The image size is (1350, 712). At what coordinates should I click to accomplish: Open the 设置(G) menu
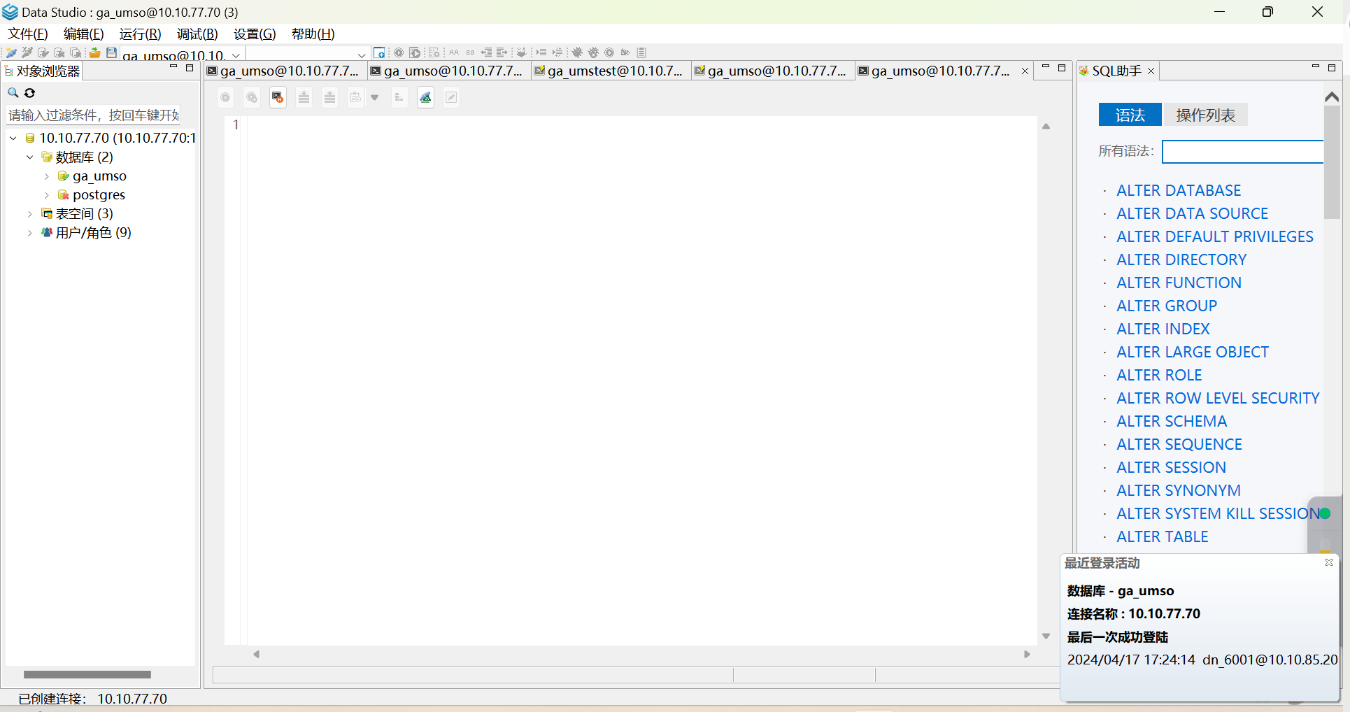click(x=255, y=34)
